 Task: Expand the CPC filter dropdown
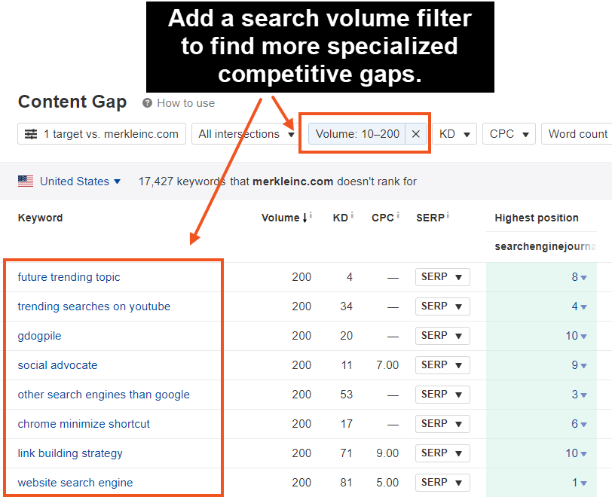pyautogui.click(x=509, y=134)
